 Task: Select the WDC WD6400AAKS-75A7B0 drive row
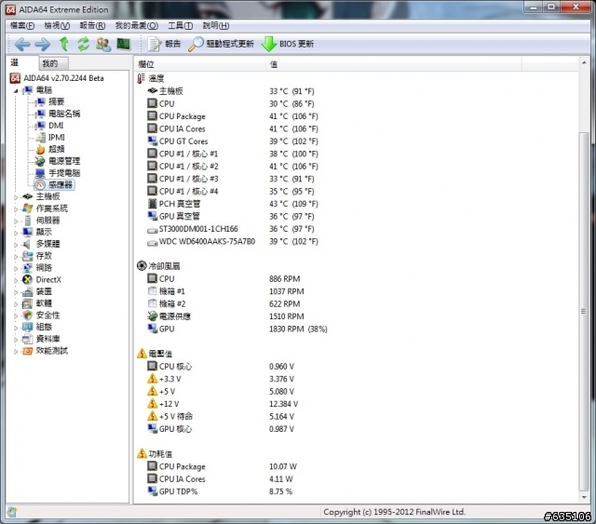(x=233, y=241)
